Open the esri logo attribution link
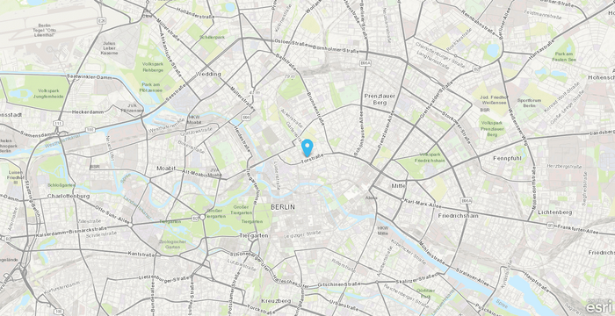615x316 pixels. (x=600, y=306)
